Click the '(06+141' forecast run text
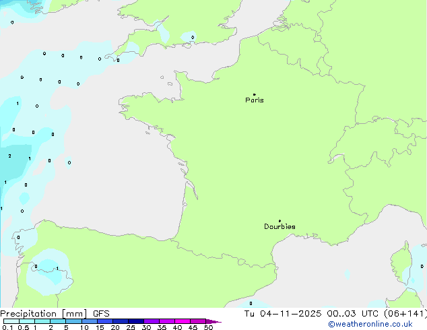 click(x=405, y=314)
